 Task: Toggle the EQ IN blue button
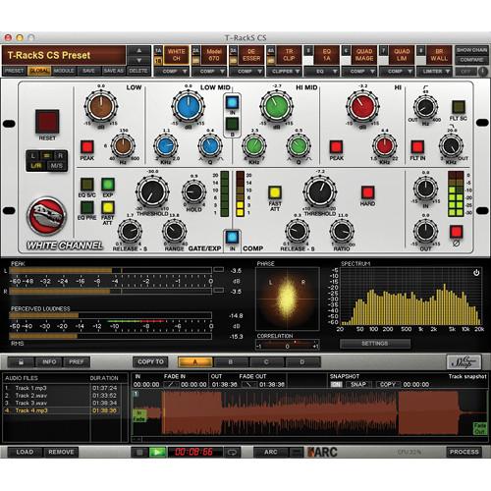tap(232, 102)
